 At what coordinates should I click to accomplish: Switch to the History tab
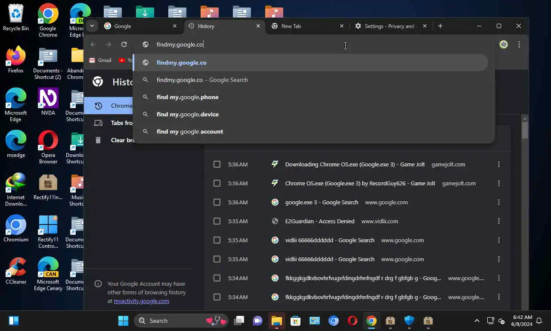tap(225, 26)
